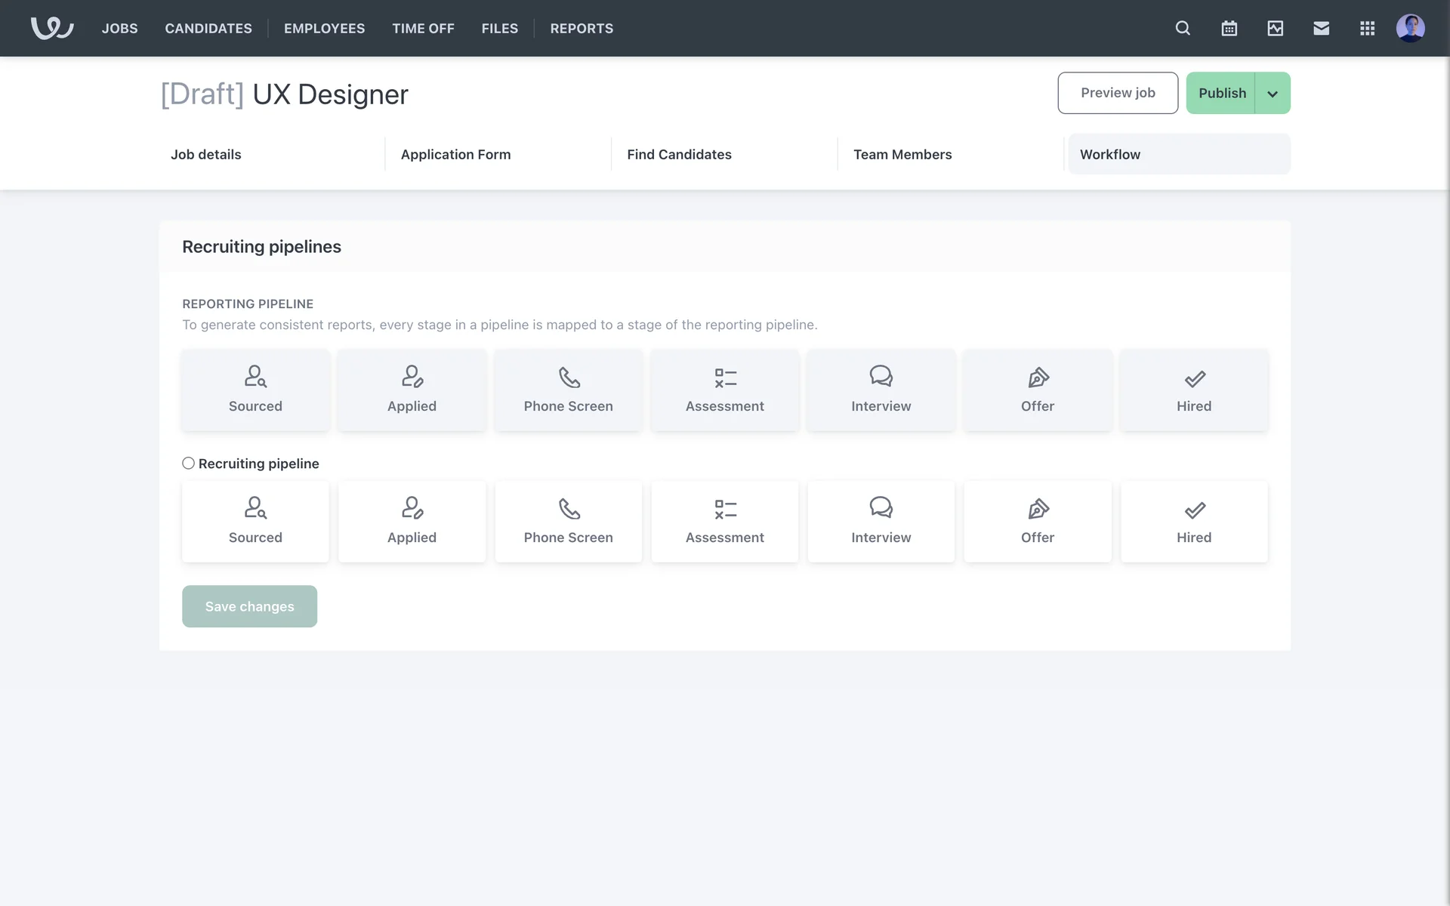Expand the Publish dropdown arrow
The height and width of the screenshot is (906, 1450).
(x=1273, y=94)
